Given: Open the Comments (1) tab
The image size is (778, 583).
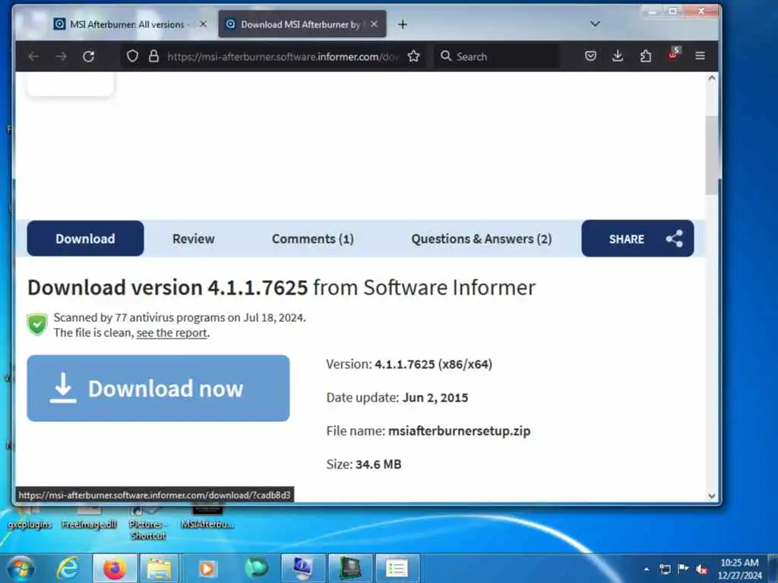Looking at the screenshot, I should click(x=312, y=239).
